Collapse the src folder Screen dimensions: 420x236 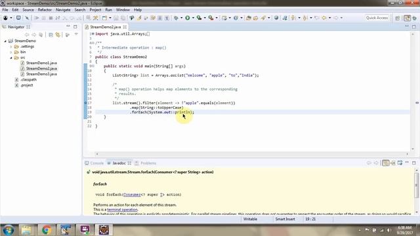pyautogui.click(x=11, y=58)
